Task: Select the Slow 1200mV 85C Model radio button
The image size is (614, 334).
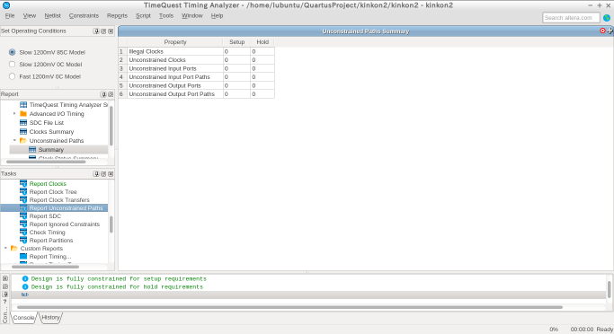Action: point(13,52)
